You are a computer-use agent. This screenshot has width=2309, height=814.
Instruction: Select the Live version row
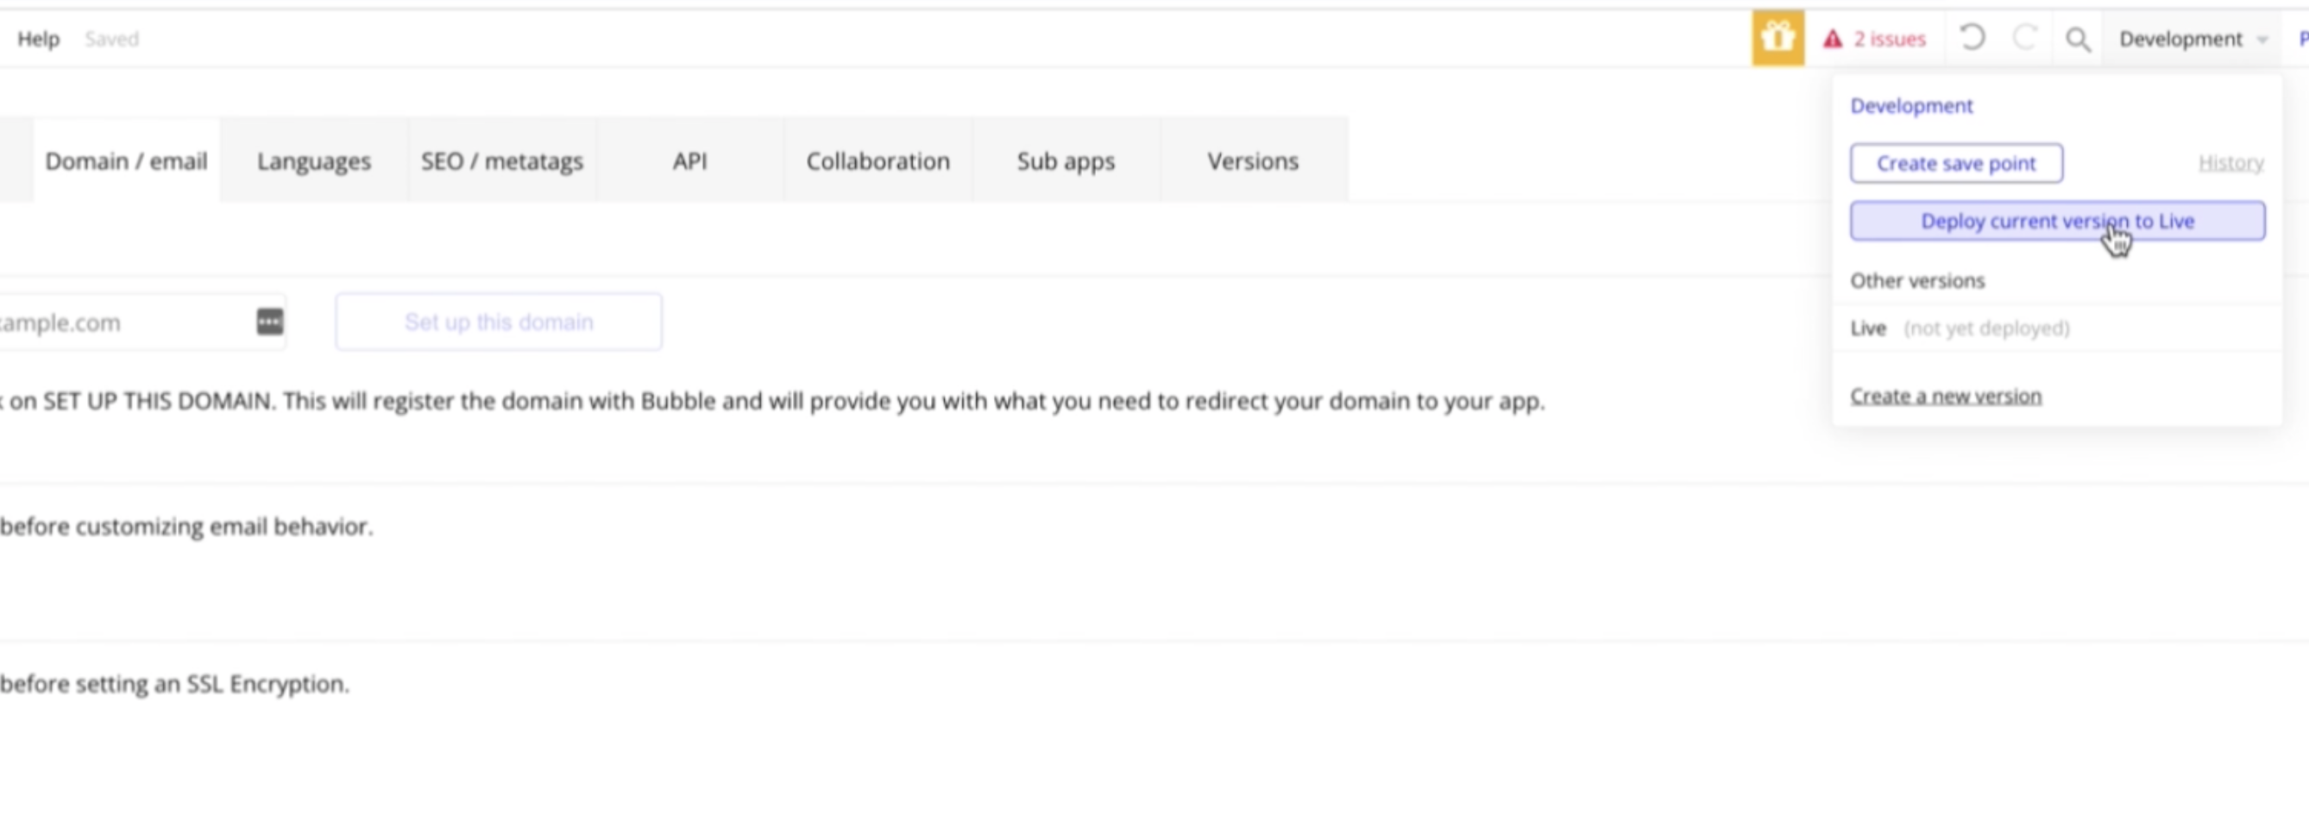(2057, 328)
